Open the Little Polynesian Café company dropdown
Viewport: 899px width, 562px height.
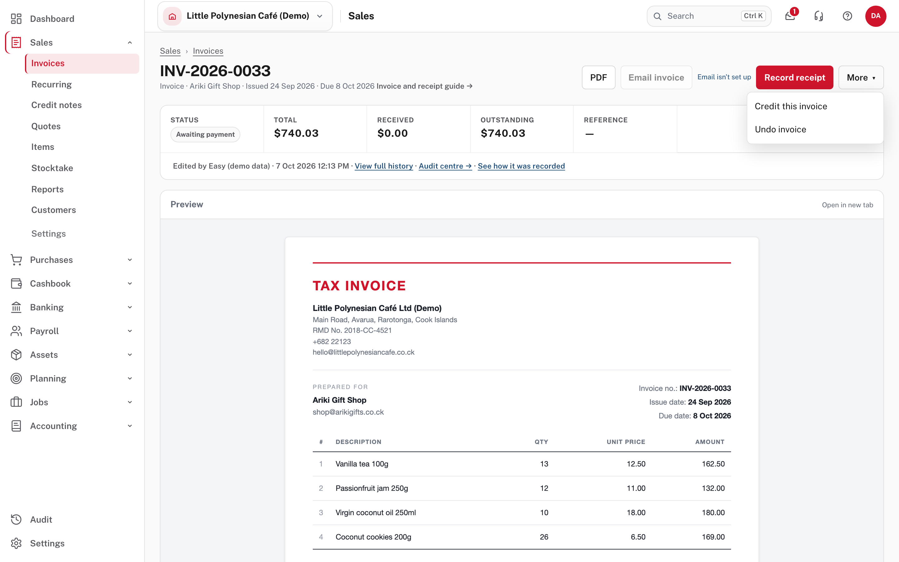pos(245,16)
